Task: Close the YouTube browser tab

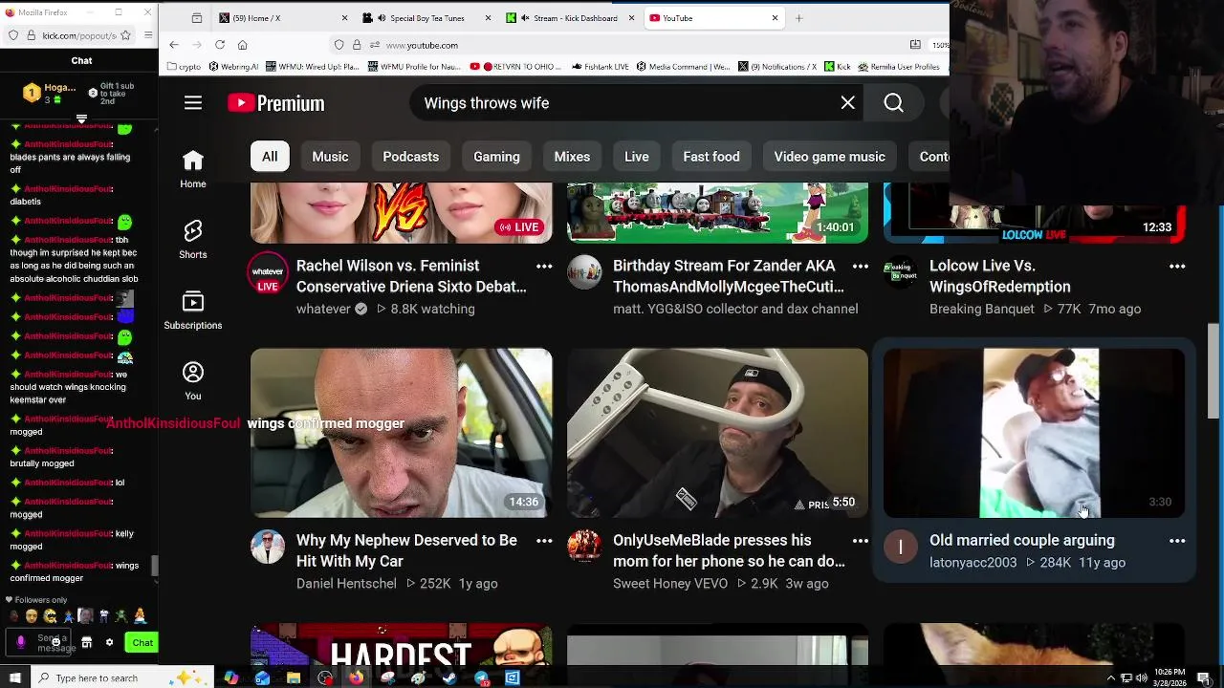Action: click(x=775, y=18)
